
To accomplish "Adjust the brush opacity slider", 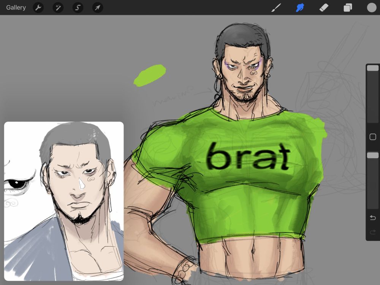I will 373,155.
